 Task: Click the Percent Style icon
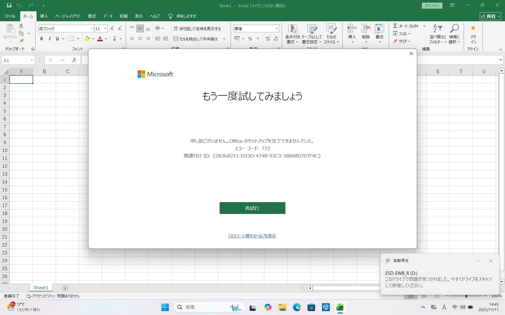pyautogui.click(x=250, y=39)
